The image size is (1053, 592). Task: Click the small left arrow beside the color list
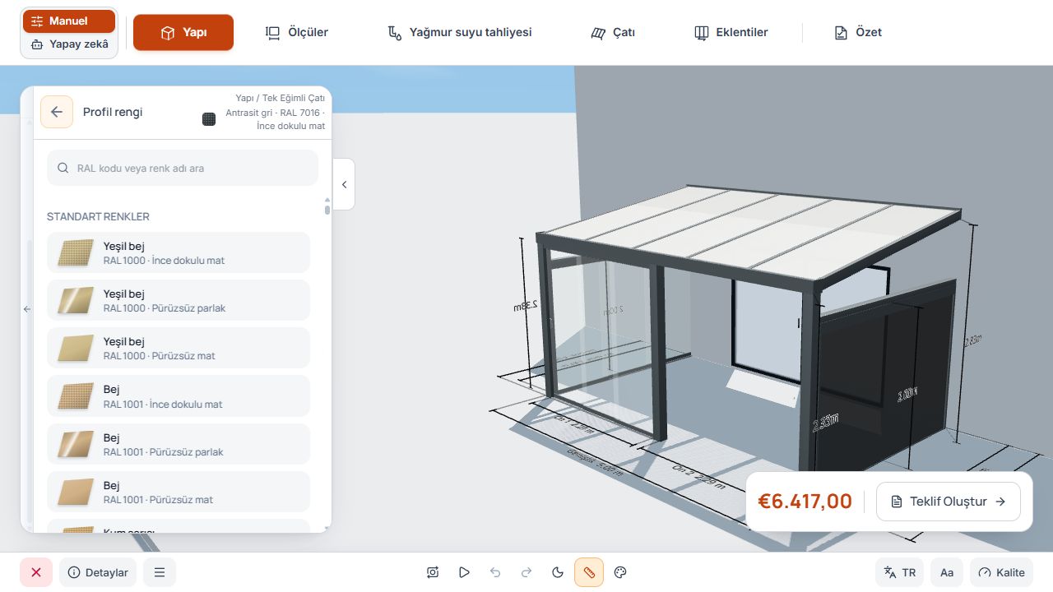(27, 309)
